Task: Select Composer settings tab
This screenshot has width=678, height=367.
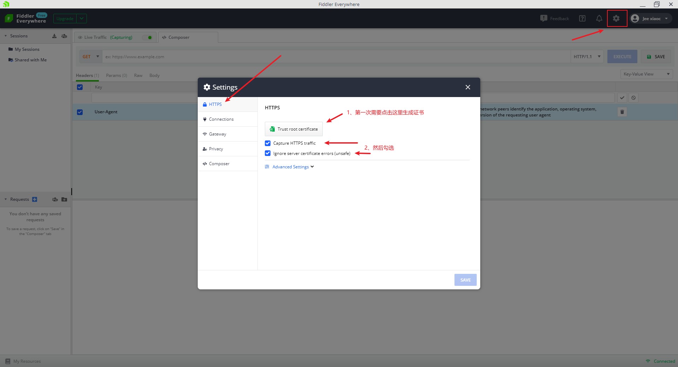Action: point(228,164)
